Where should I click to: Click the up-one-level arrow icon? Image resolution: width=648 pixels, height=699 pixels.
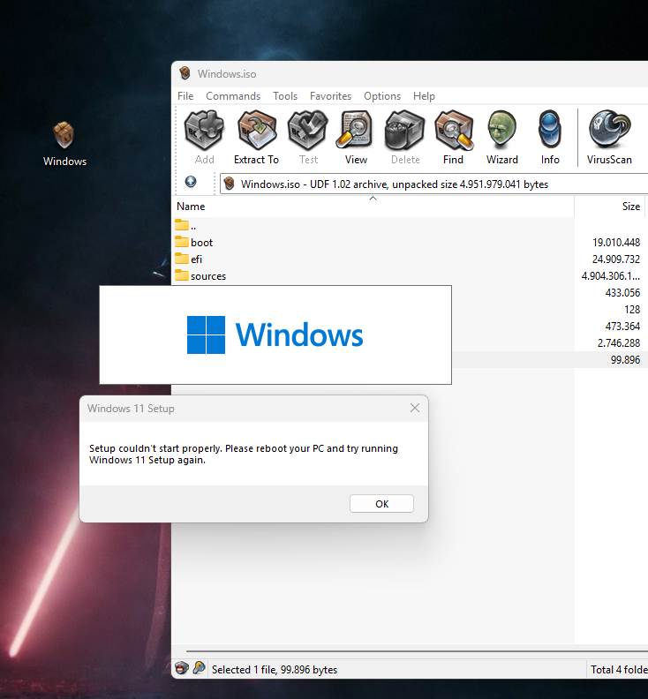[x=191, y=182]
